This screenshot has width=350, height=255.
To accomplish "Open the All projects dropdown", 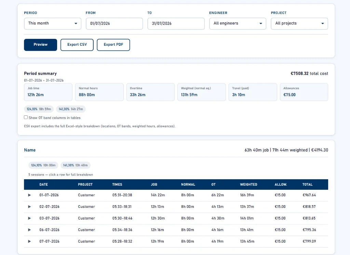I will pyautogui.click(x=299, y=24).
